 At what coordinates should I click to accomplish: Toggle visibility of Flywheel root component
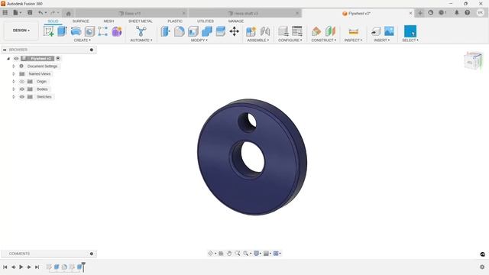16,59
